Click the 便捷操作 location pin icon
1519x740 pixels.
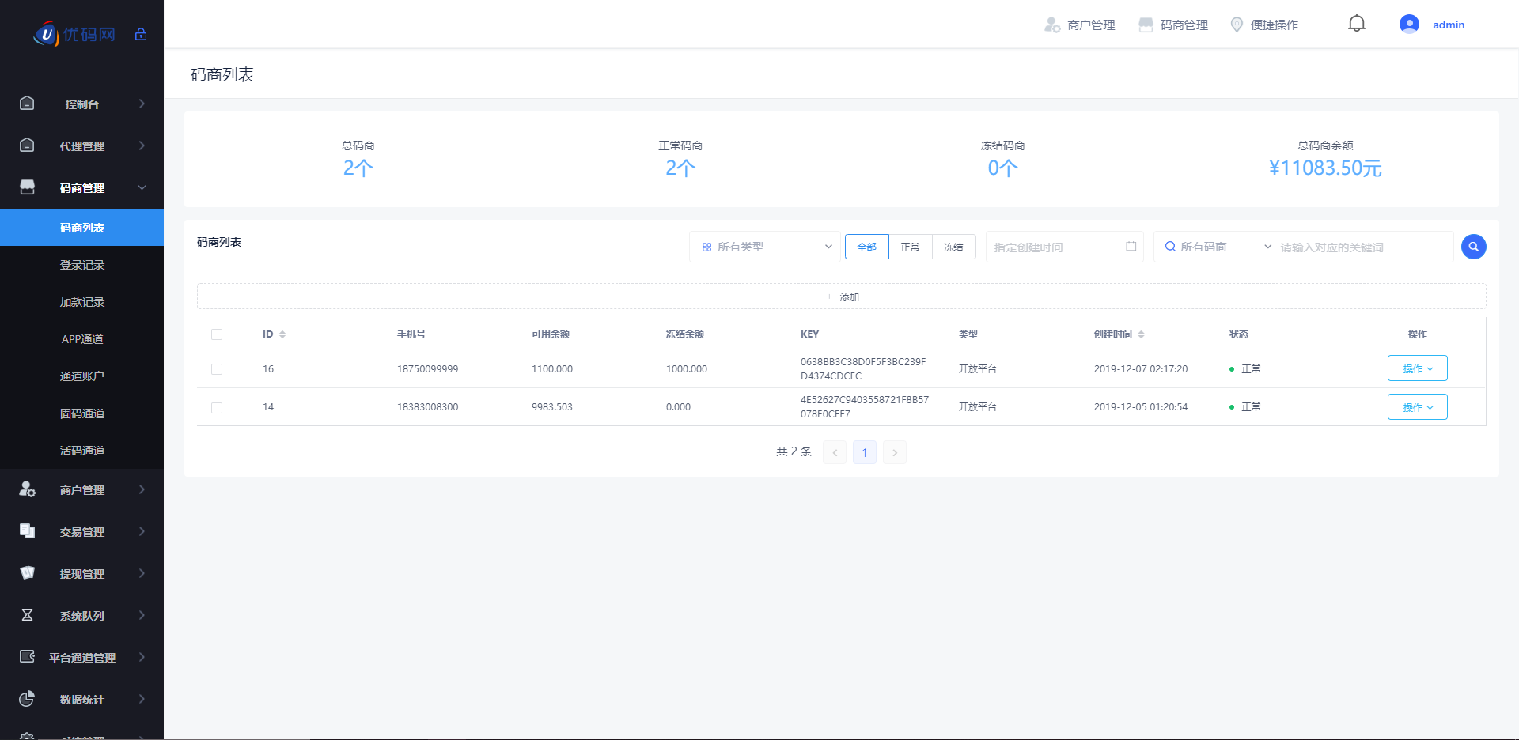point(1237,25)
